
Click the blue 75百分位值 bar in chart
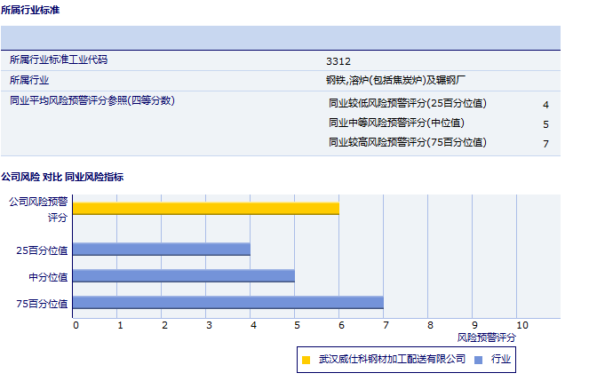(x=227, y=303)
